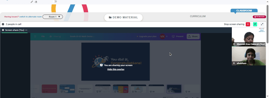This screenshot has width=269, height=98.
Task: Click the plus icon beside MK avatar
Action: (167, 37)
